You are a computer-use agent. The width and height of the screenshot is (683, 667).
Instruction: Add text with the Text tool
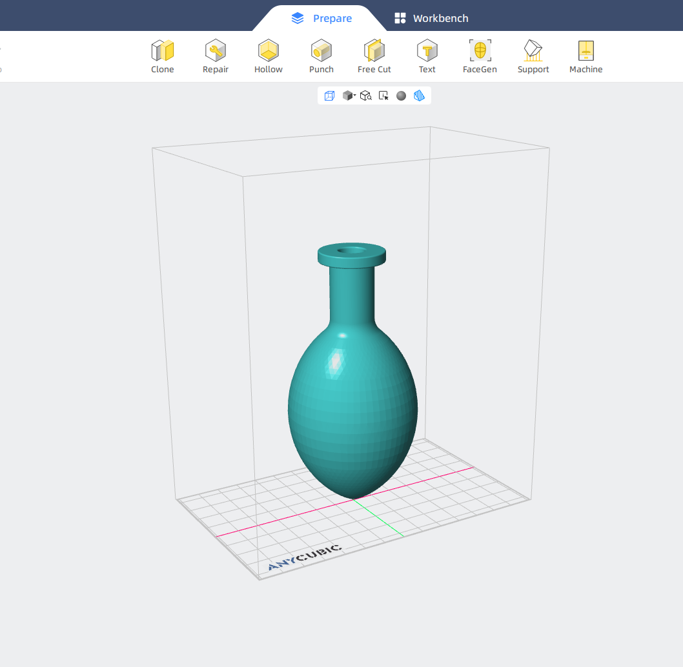coord(427,57)
